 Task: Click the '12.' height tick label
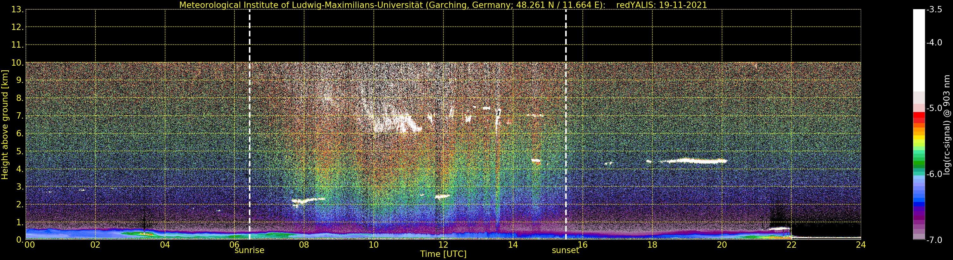tap(17, 27)
